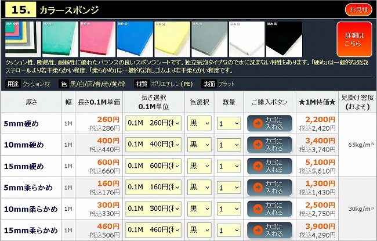Open the multi-color stacked sponge thumbnail
This screenshot has height=241, width=377.
click(x=22, y=39)
